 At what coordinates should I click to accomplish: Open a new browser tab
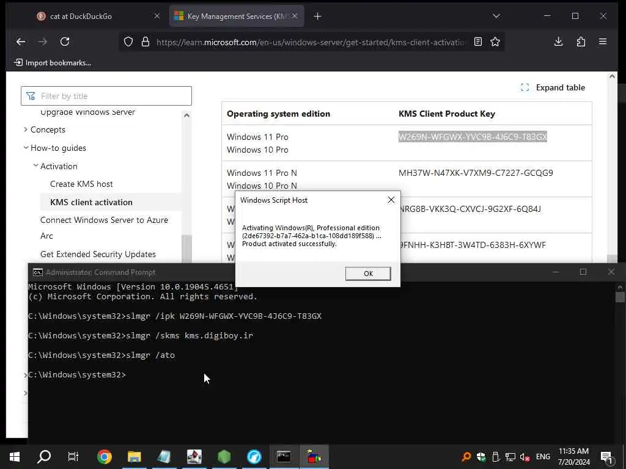tap(317, 16)
